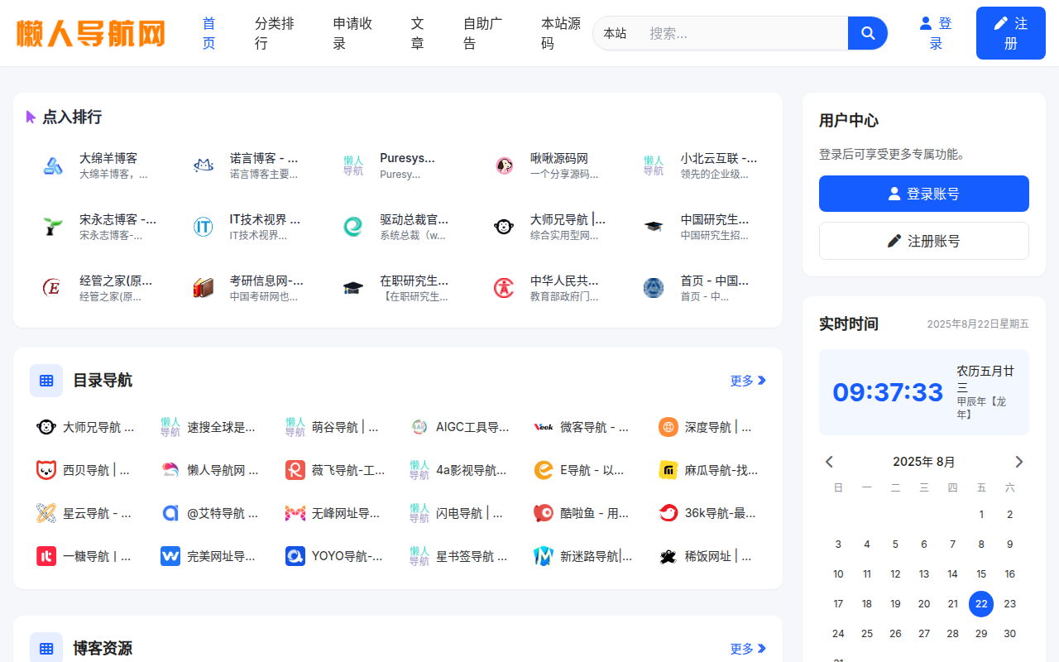Click the search input field

743,33
